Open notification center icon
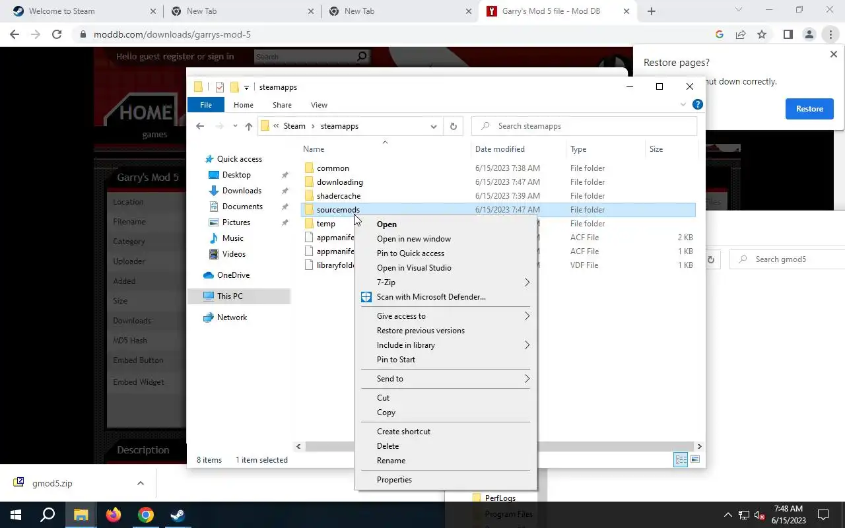Image resolution: width=845 pixels, height=528 pixels. [823, 515]
